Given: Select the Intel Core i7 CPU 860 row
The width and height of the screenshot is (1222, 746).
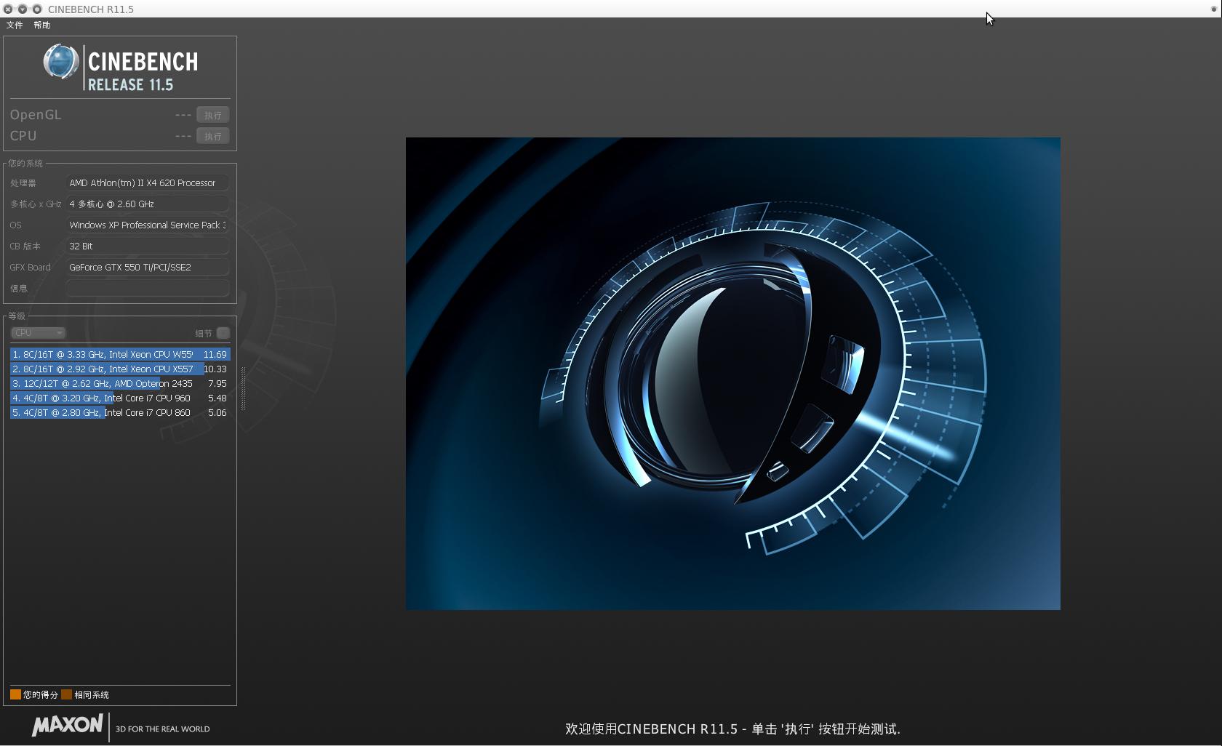Looking at the screenshot, I should point(120,413).
